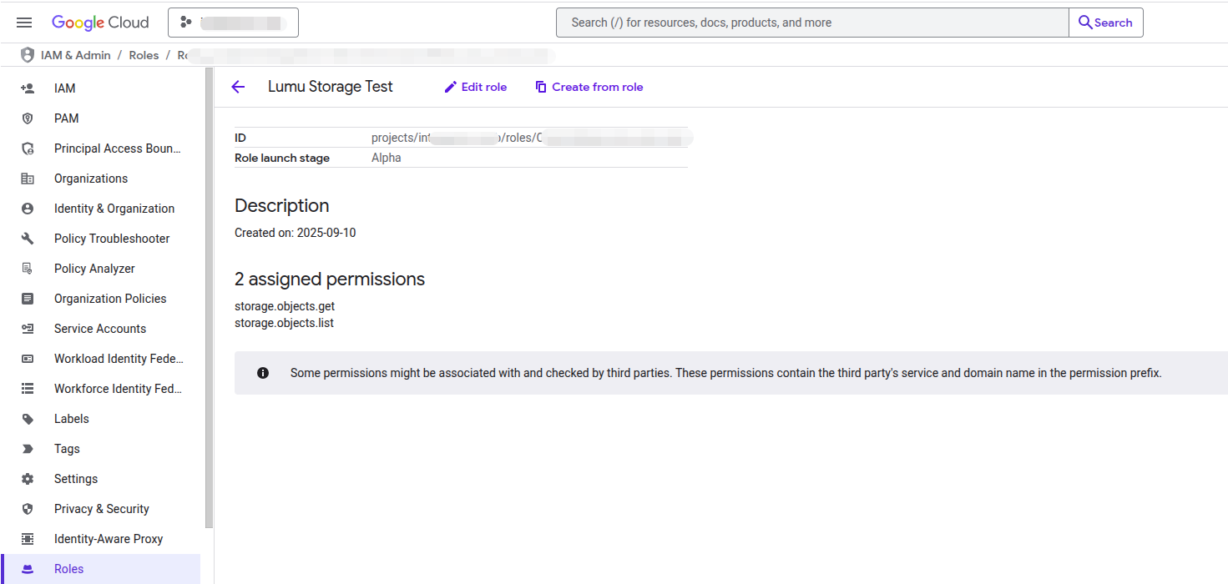Click the IAM person-add icon in sidebar

pyautogui.click(x=28, y=88)
